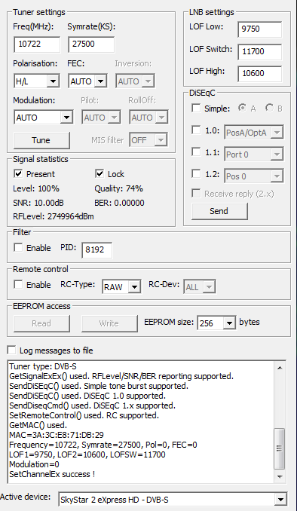Enable the DiSEqC 1.0 checkbox
The height and width of the screenshot is (511, 297).
196,130
